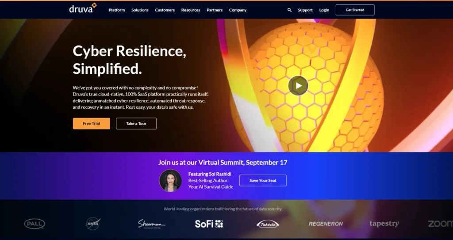Click the Login link
The height and width of the screenshot is (240, 453).
pos(324,10)
